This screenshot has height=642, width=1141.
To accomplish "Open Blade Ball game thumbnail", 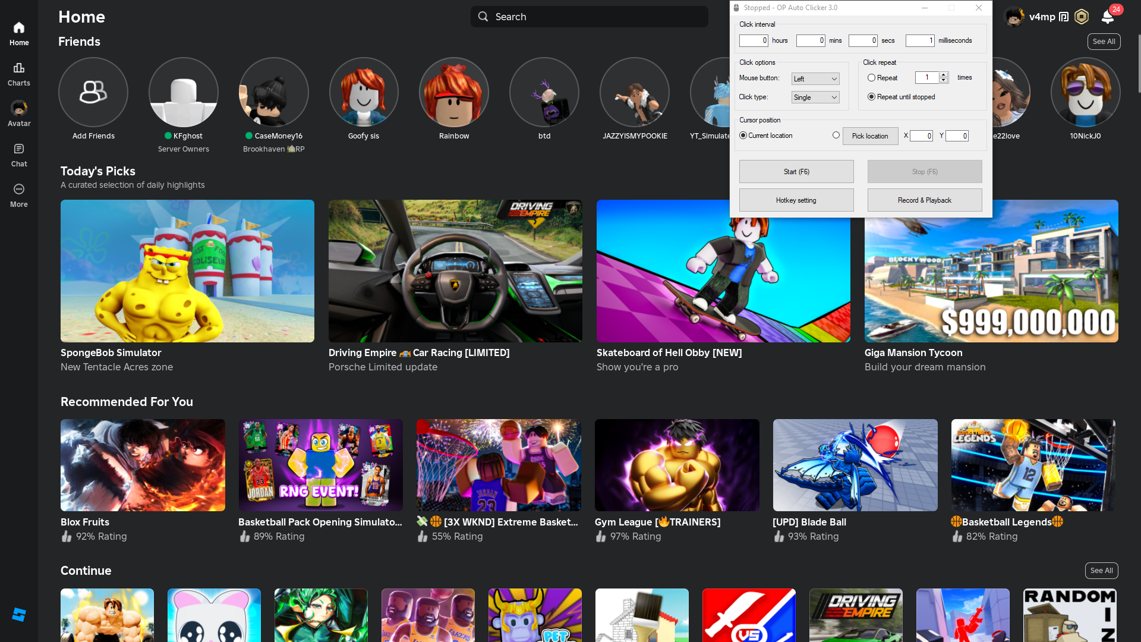I will (x=855, y=465).
